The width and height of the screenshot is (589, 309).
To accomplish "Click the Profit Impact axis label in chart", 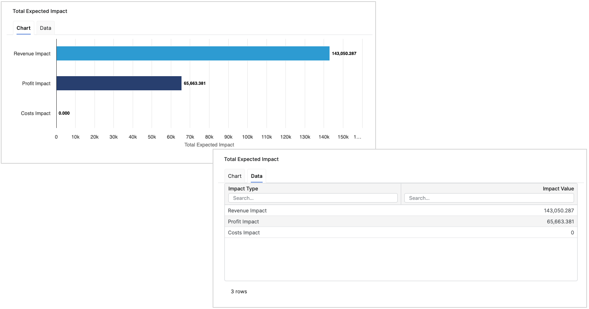I will [36, 84].
